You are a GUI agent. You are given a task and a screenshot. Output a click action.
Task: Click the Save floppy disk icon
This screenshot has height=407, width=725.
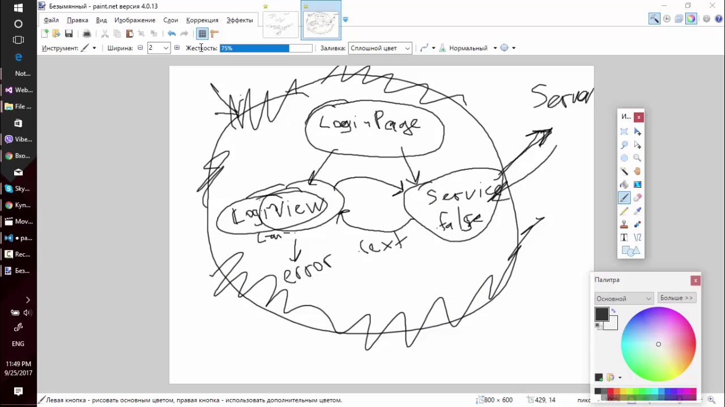pyautogui.click(x=69, y=34)
